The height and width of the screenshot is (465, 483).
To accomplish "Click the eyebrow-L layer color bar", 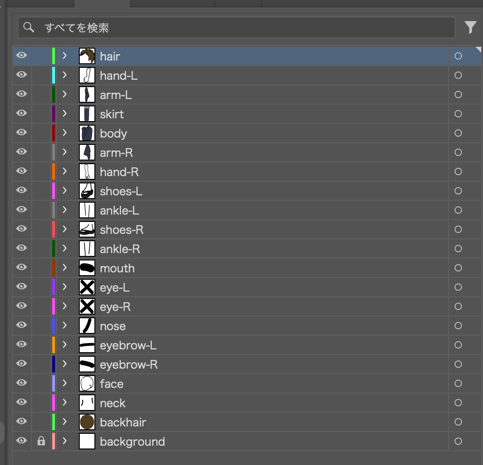I will pos(54,344).
